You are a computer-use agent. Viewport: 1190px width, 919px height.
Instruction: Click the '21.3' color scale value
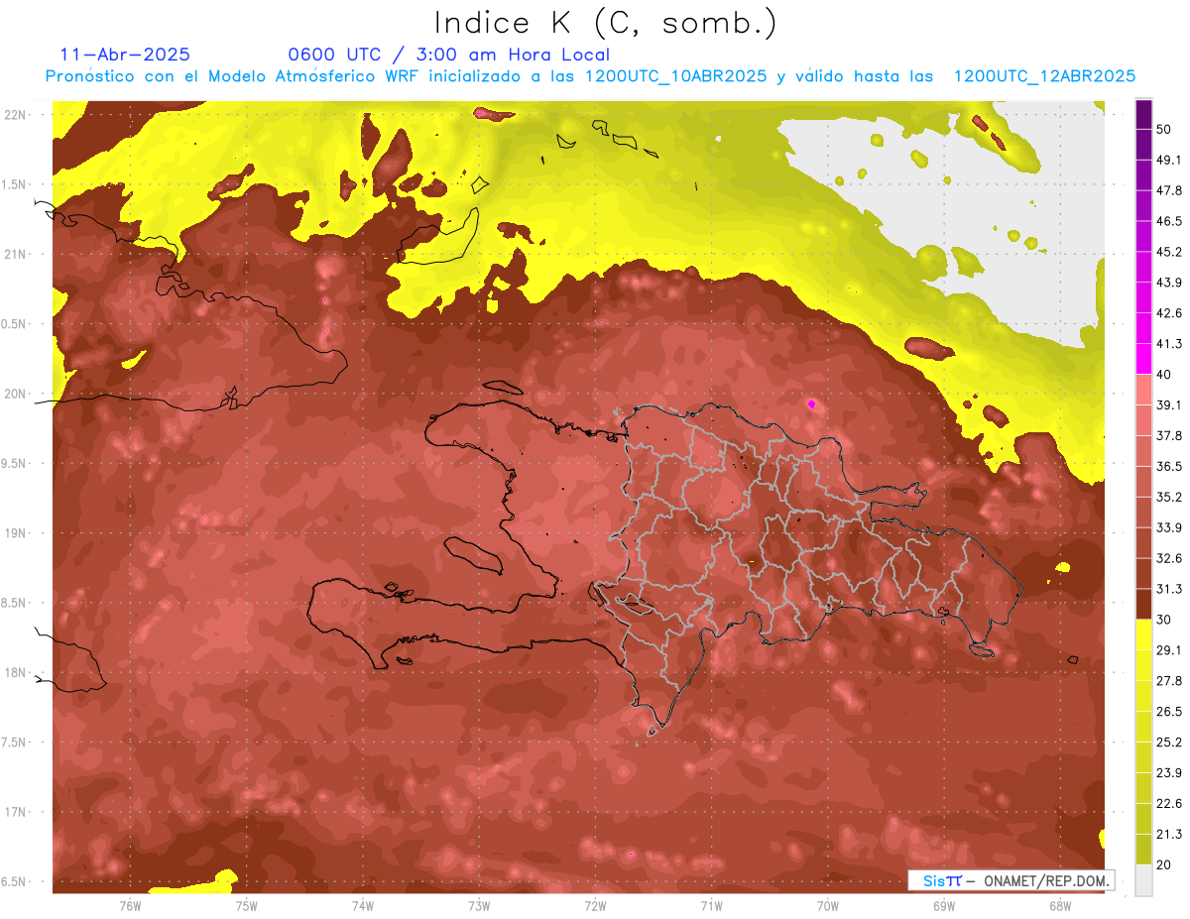click(1169, 835)
